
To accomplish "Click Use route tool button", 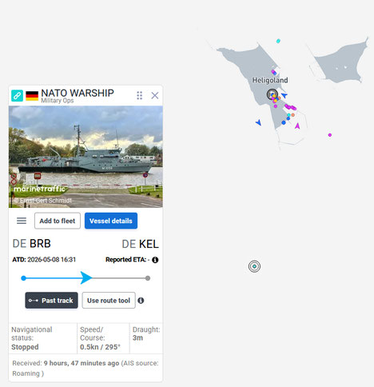I will tap(109, 301).
